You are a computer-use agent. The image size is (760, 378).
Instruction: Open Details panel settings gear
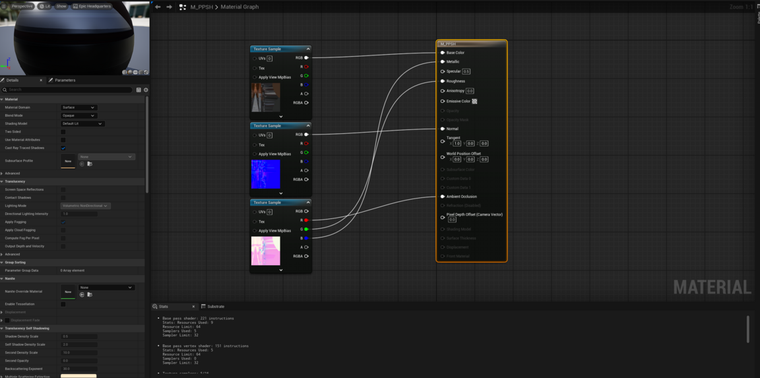pyautogui.click(x=146, y=90)
